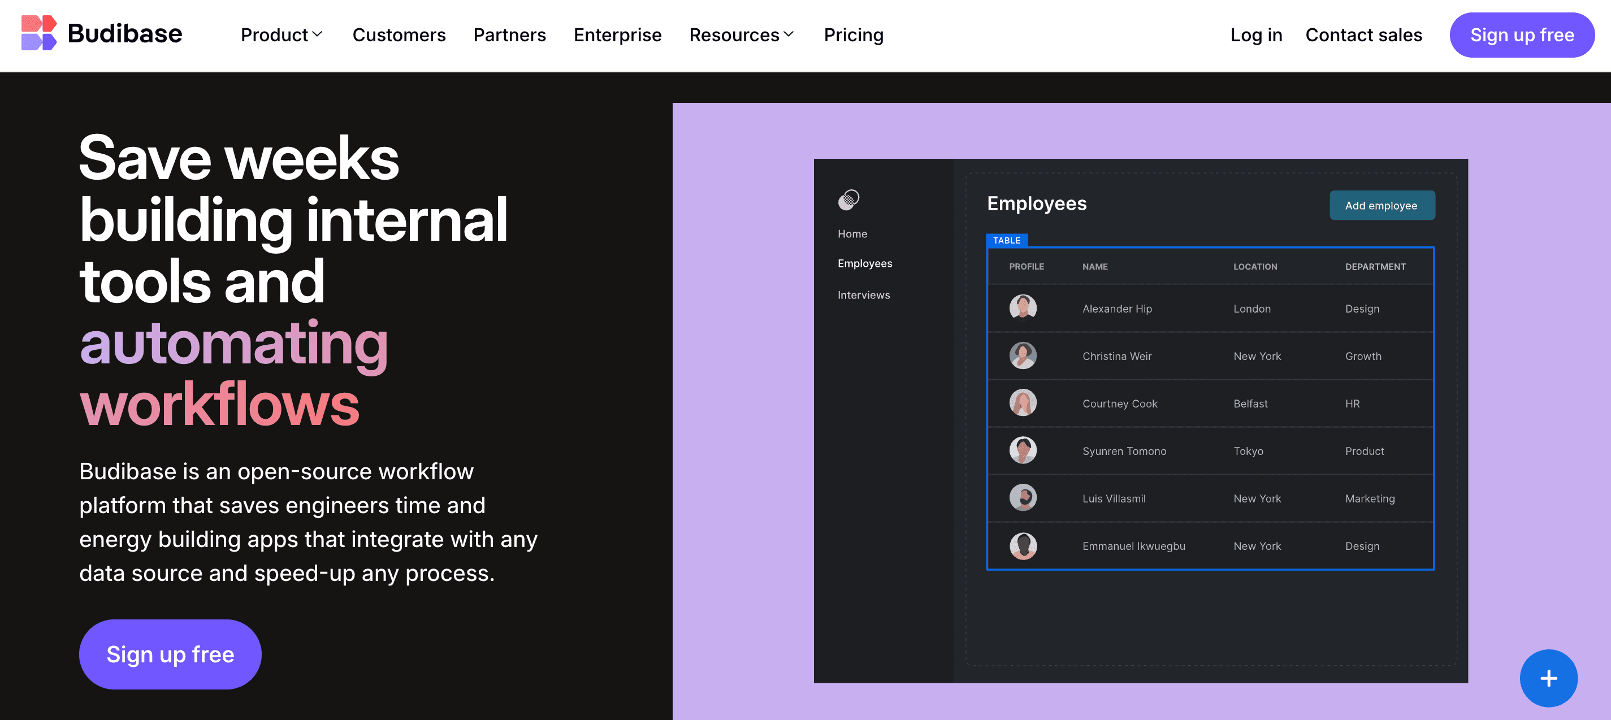
Task: Open the Pricing page
Action: tap(853, 35)
